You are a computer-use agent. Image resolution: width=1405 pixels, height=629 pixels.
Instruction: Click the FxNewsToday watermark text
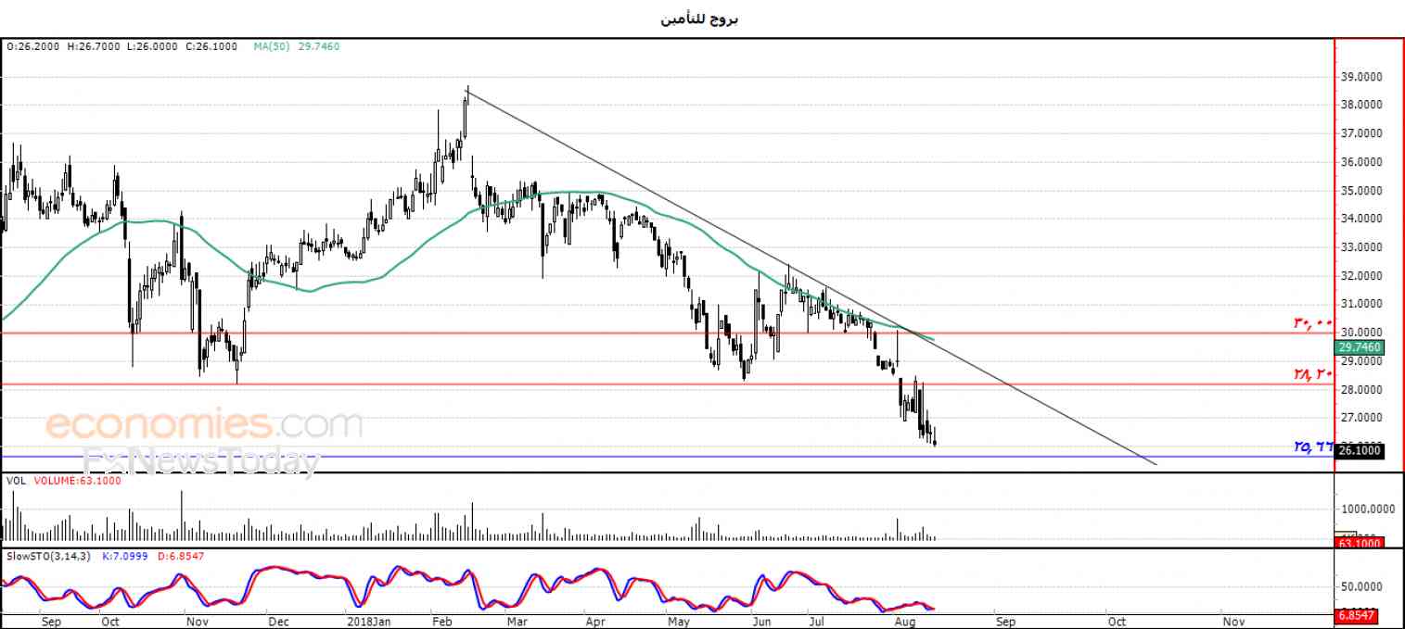tap(202, 460)
